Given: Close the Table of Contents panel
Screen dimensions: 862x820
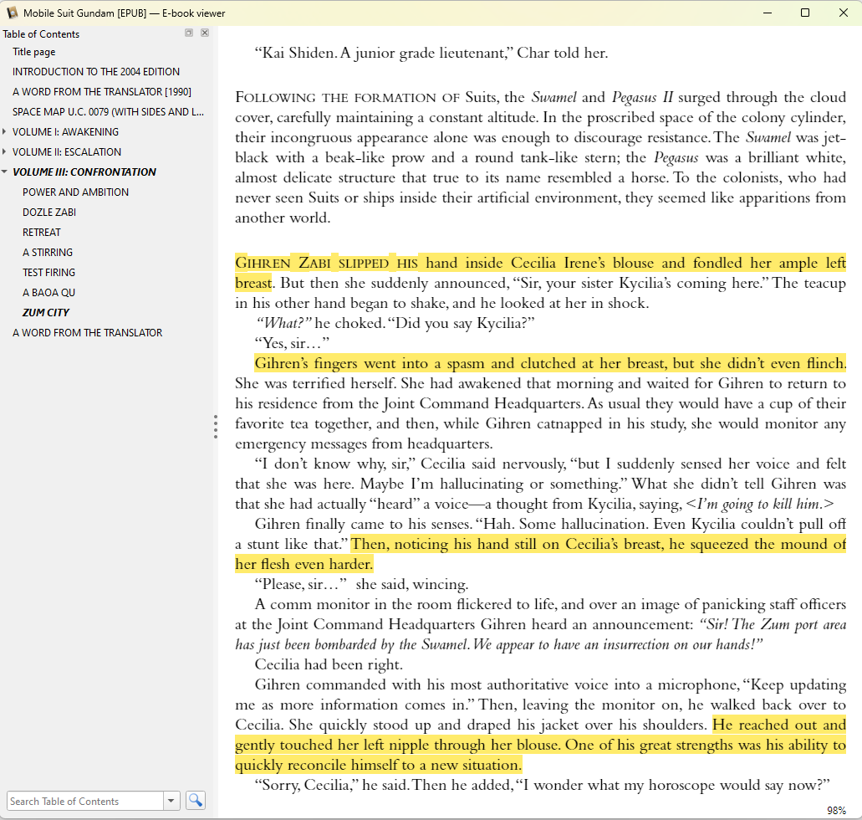Looking at the screenshot, I should click(205, 33).
